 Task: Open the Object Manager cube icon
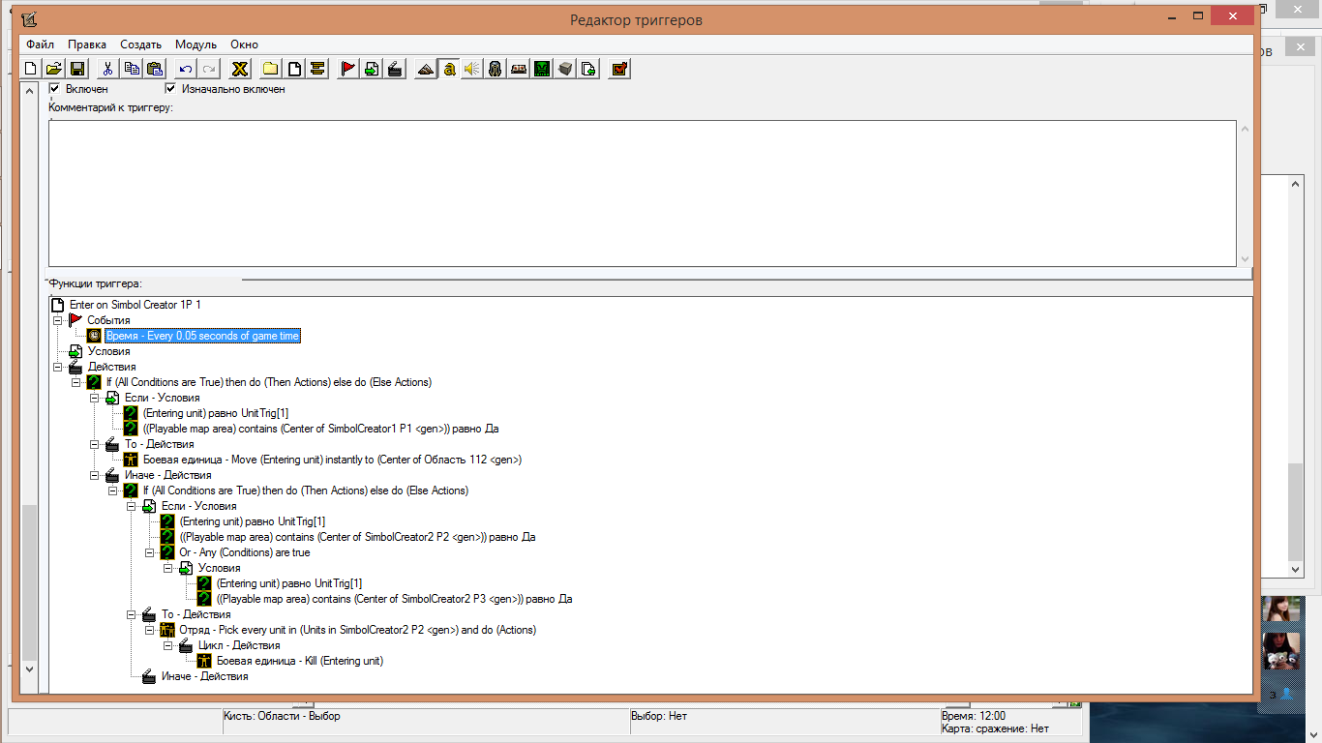point(565,69)
